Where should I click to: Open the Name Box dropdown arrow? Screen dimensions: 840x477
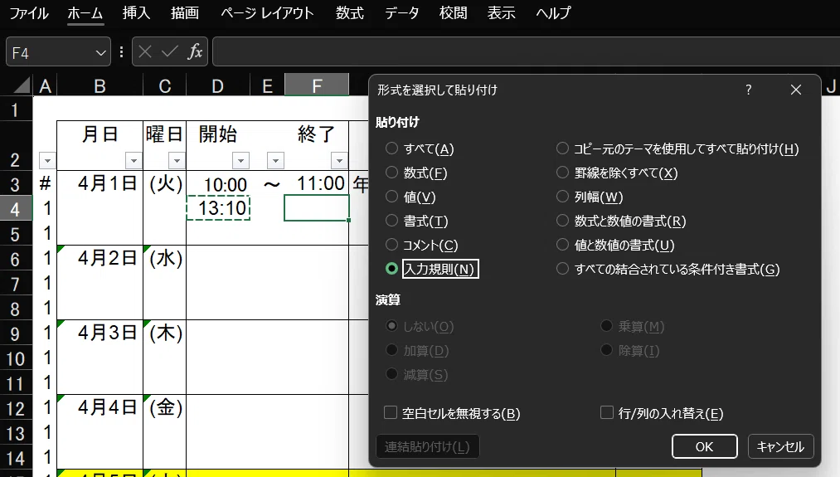(x=100, y=52)
